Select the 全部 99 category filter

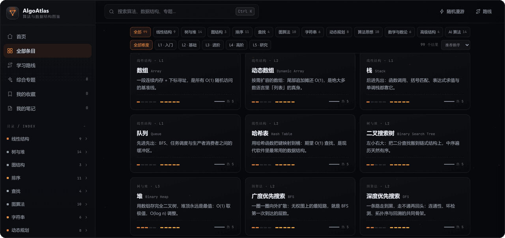[140, 32]
